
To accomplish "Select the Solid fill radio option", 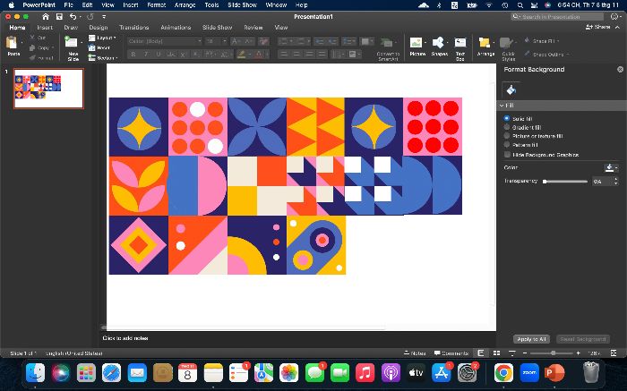I will pos(507,119).
